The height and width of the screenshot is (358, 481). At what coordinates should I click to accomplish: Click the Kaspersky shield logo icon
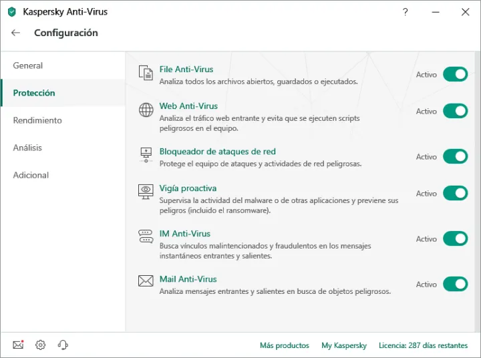tap(11, 12)
